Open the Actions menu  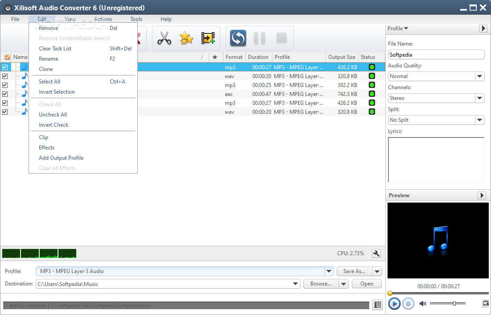click(103, 19)
